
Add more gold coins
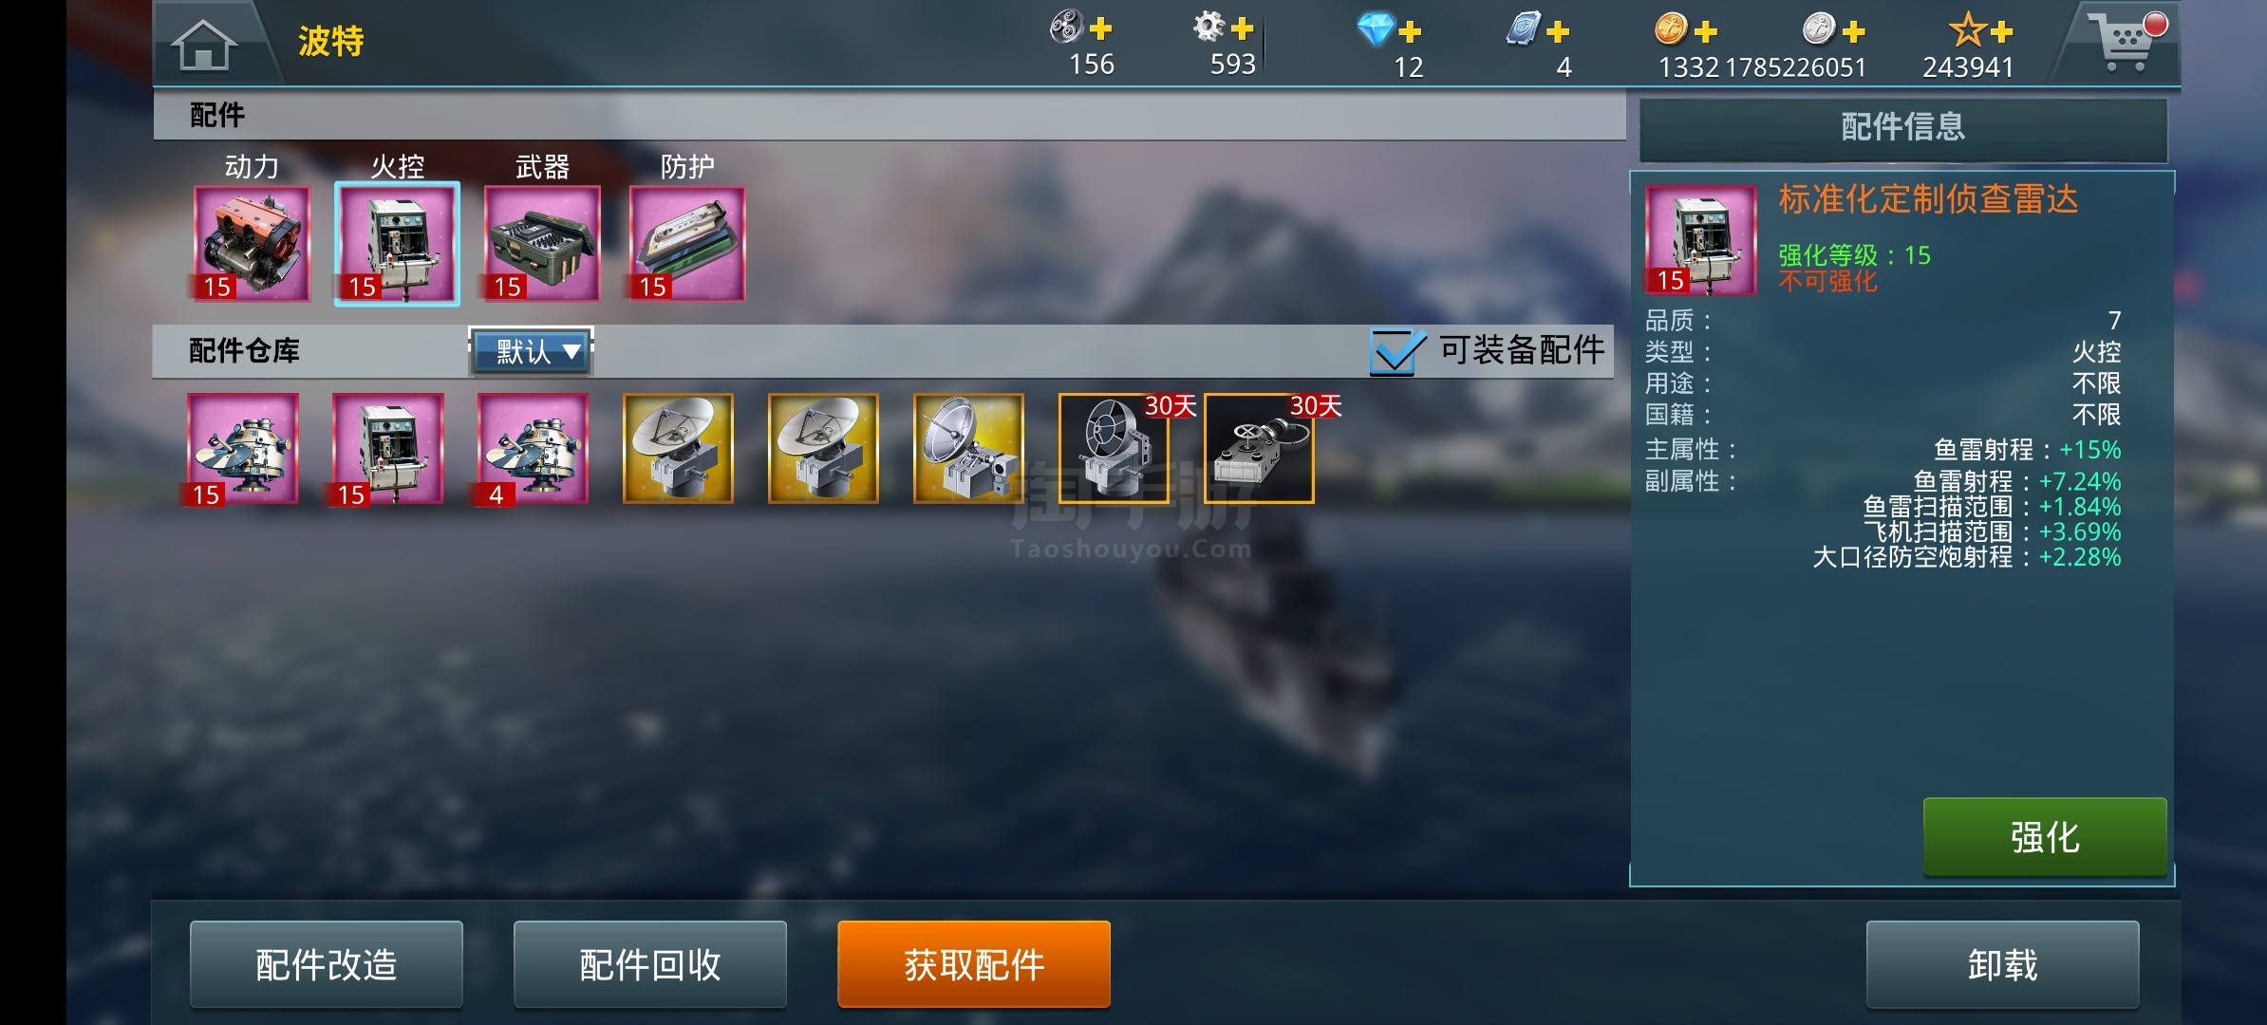[x=1706, y=31]
